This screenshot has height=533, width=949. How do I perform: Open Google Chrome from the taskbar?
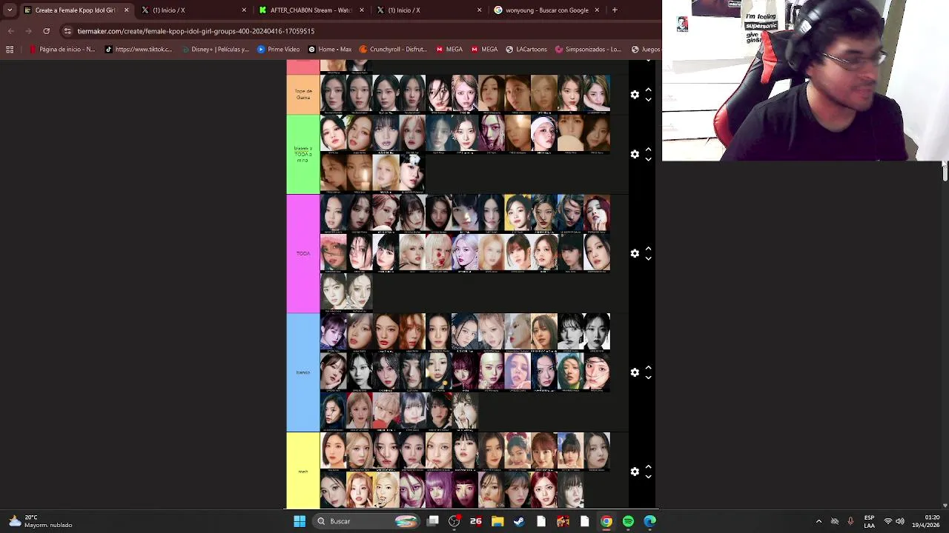[x=606, y=521]
